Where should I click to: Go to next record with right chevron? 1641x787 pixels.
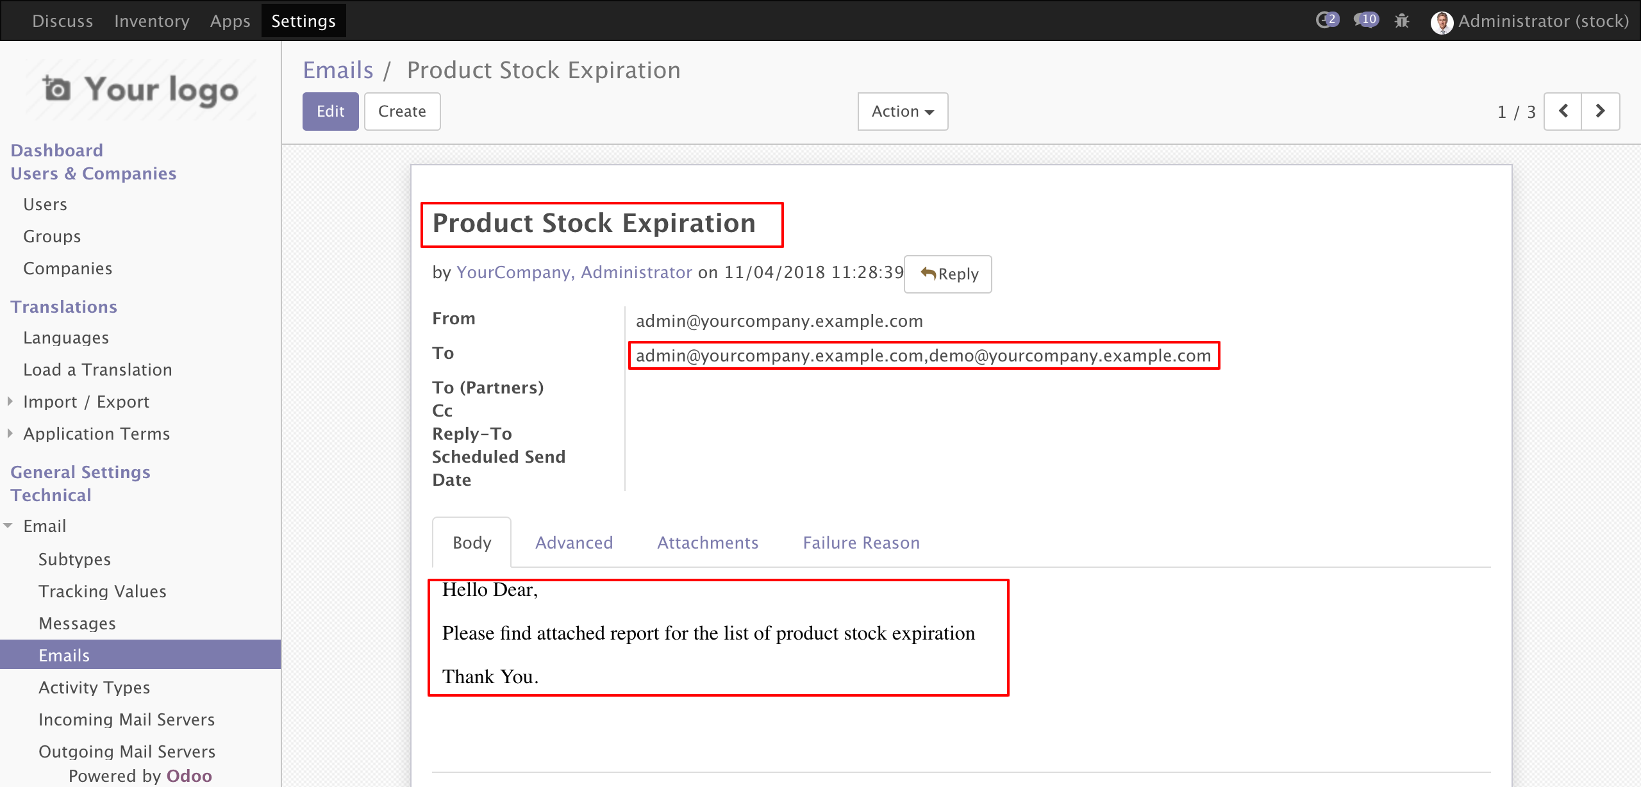pyautogui.click(x=1600, y=112)
